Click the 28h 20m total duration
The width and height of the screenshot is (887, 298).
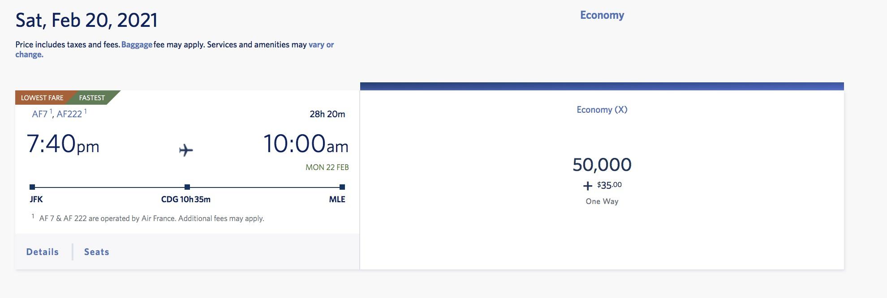(327, 114)
